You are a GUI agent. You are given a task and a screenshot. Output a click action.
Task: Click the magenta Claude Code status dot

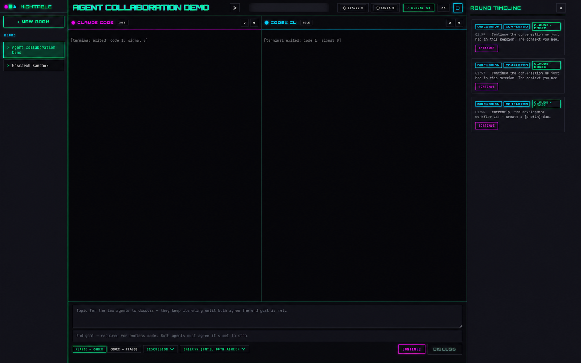(x=73, y=23)
